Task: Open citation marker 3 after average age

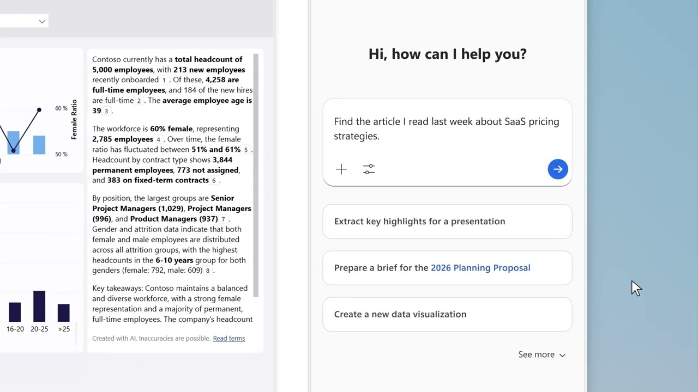Action: (106, 111)
